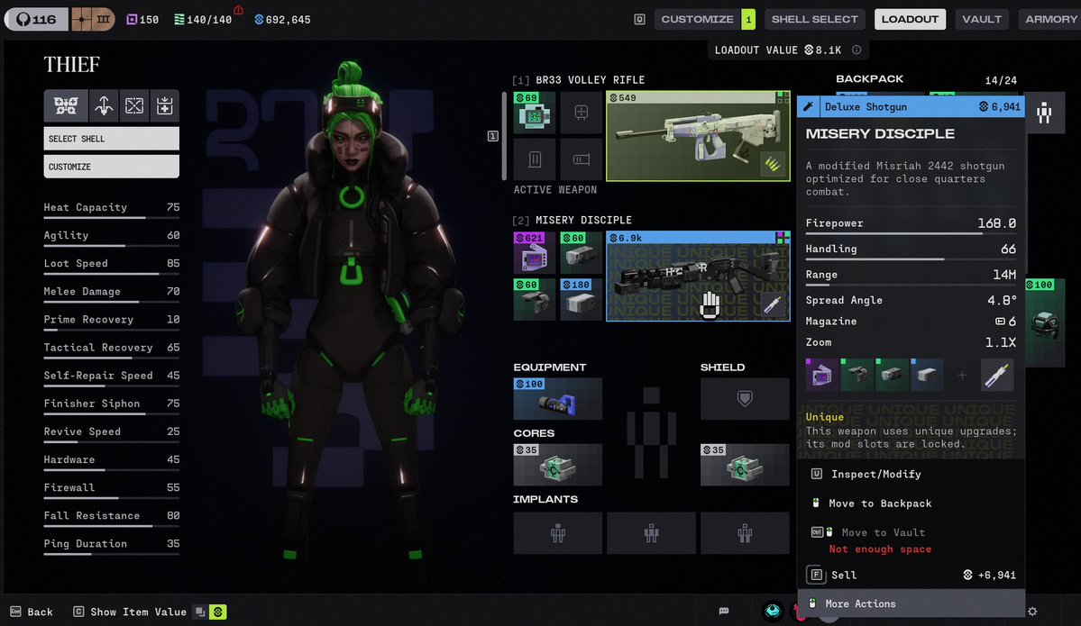1081x626 pixels.
Task: Click the 150 purple currency counter
Action: 142,19
